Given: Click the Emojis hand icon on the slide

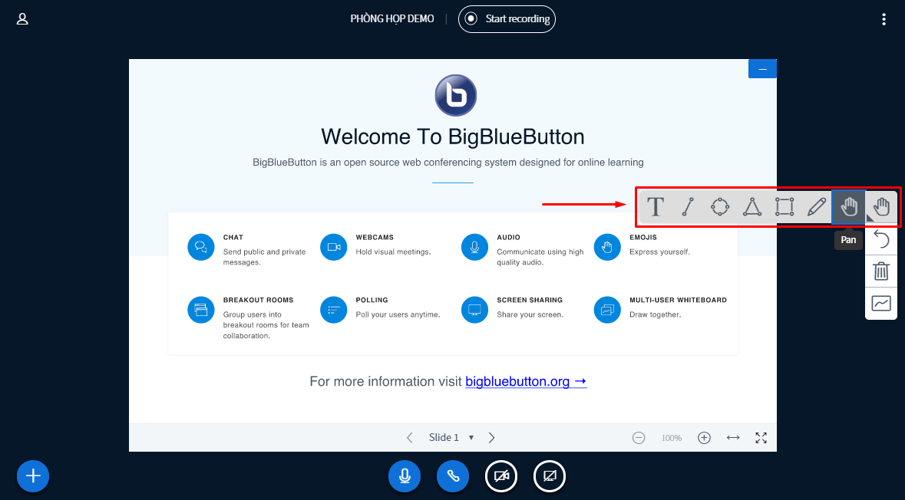Looking at the screenshot, I should [x=607, y=248].
